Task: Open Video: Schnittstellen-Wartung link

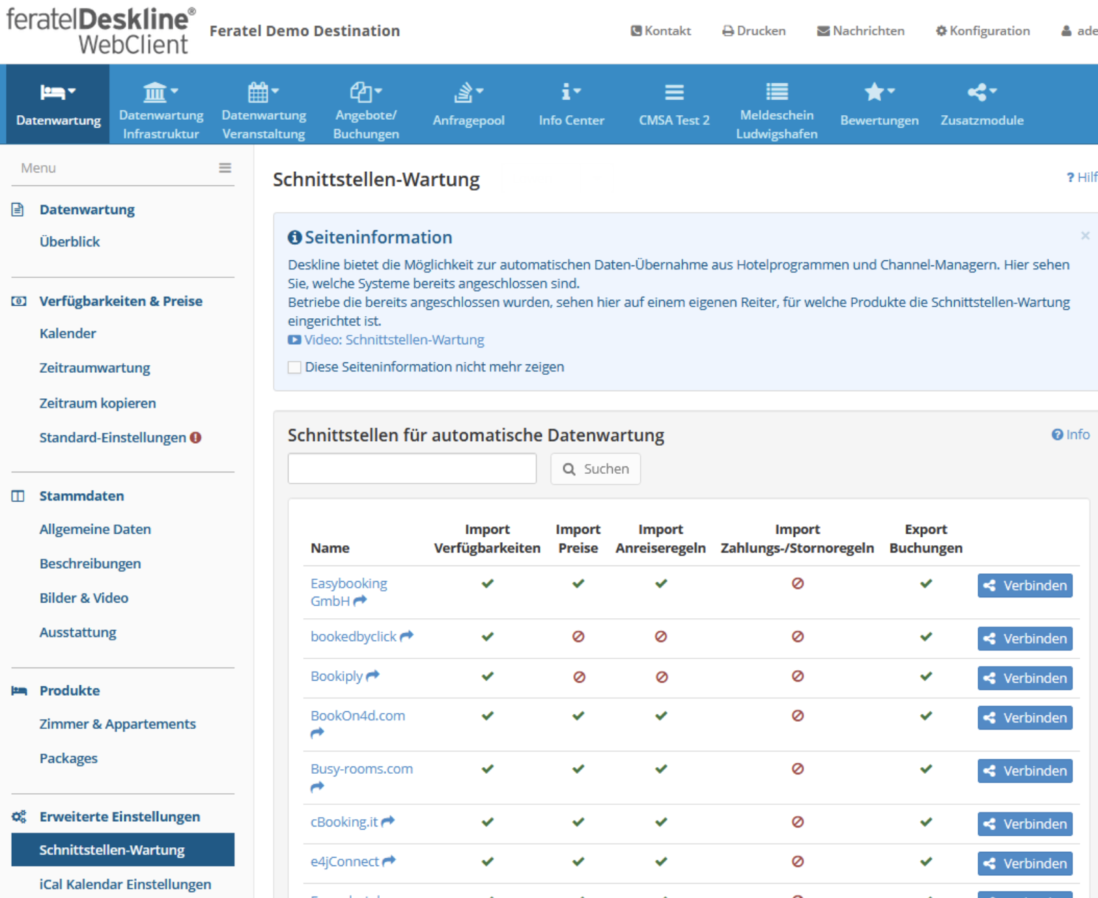Action: (393, 340)
